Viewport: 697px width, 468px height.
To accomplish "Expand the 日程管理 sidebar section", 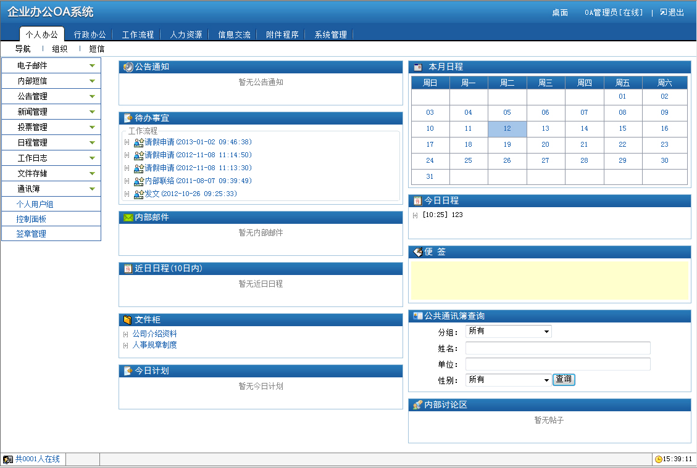I will point(92,142).
